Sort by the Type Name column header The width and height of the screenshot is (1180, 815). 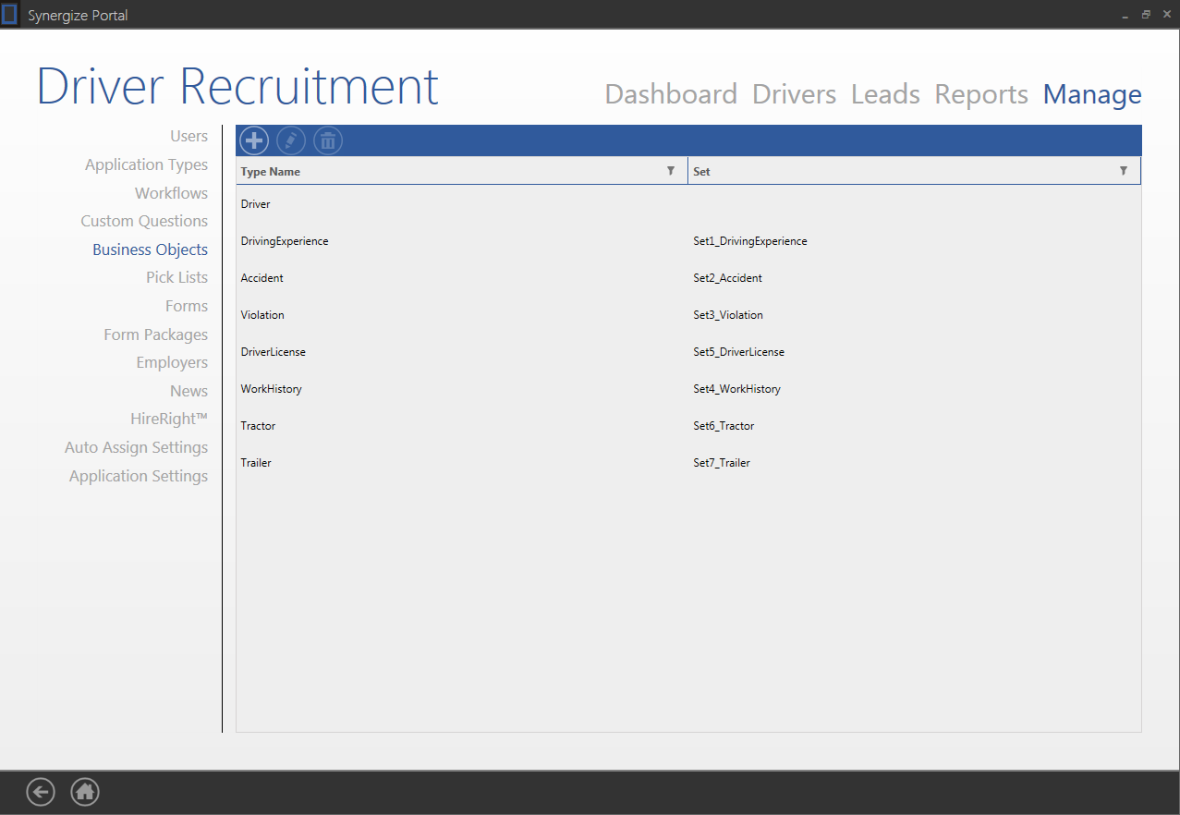[x=271, y=171]
